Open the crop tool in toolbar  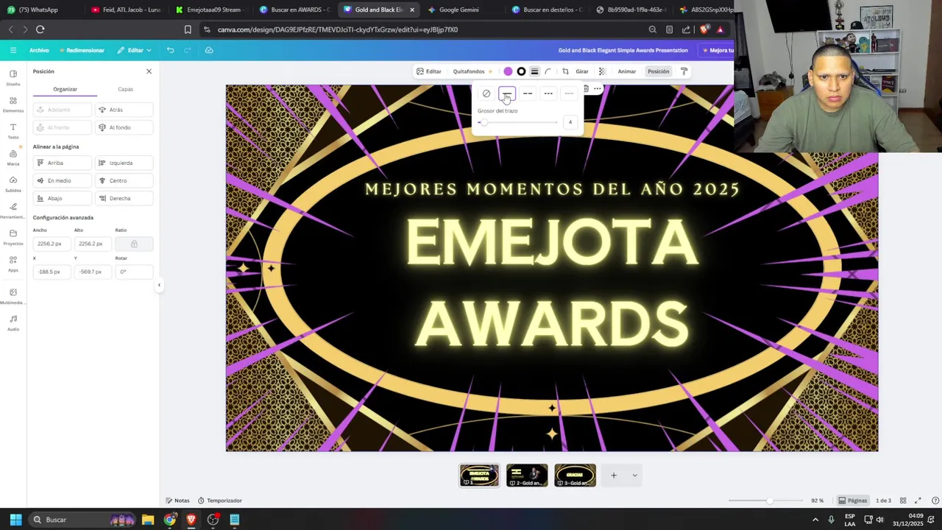tap(565, 71)
